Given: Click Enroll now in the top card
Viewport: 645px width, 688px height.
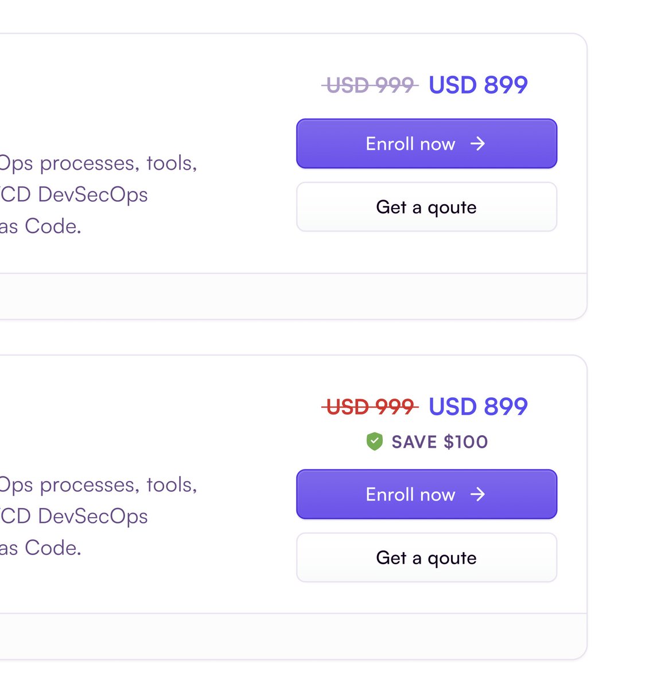Looking at the screenshot, I should click(410, 144).
